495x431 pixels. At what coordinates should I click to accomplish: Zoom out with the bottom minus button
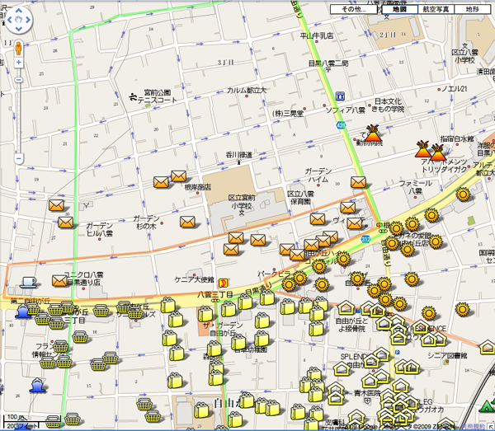[18, 158]
